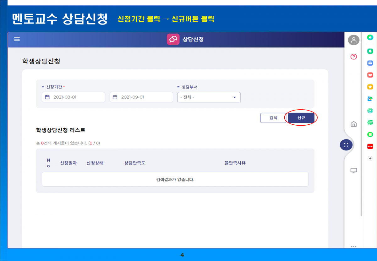Click the No column header
The image size is (377, 261).
pyautogui.click(x=48, y=163)
